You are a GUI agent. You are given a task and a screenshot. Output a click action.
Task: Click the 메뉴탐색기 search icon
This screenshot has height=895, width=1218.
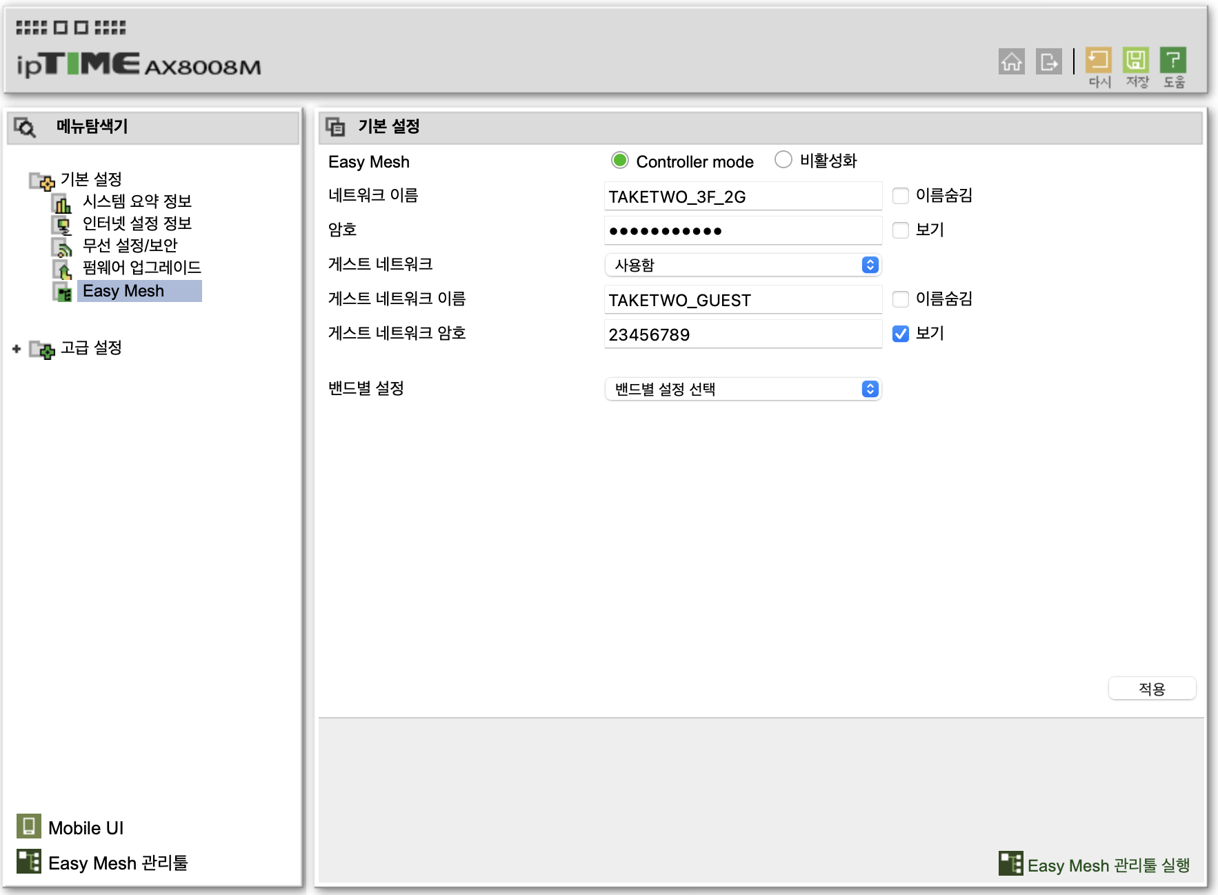tap(25, 128)
